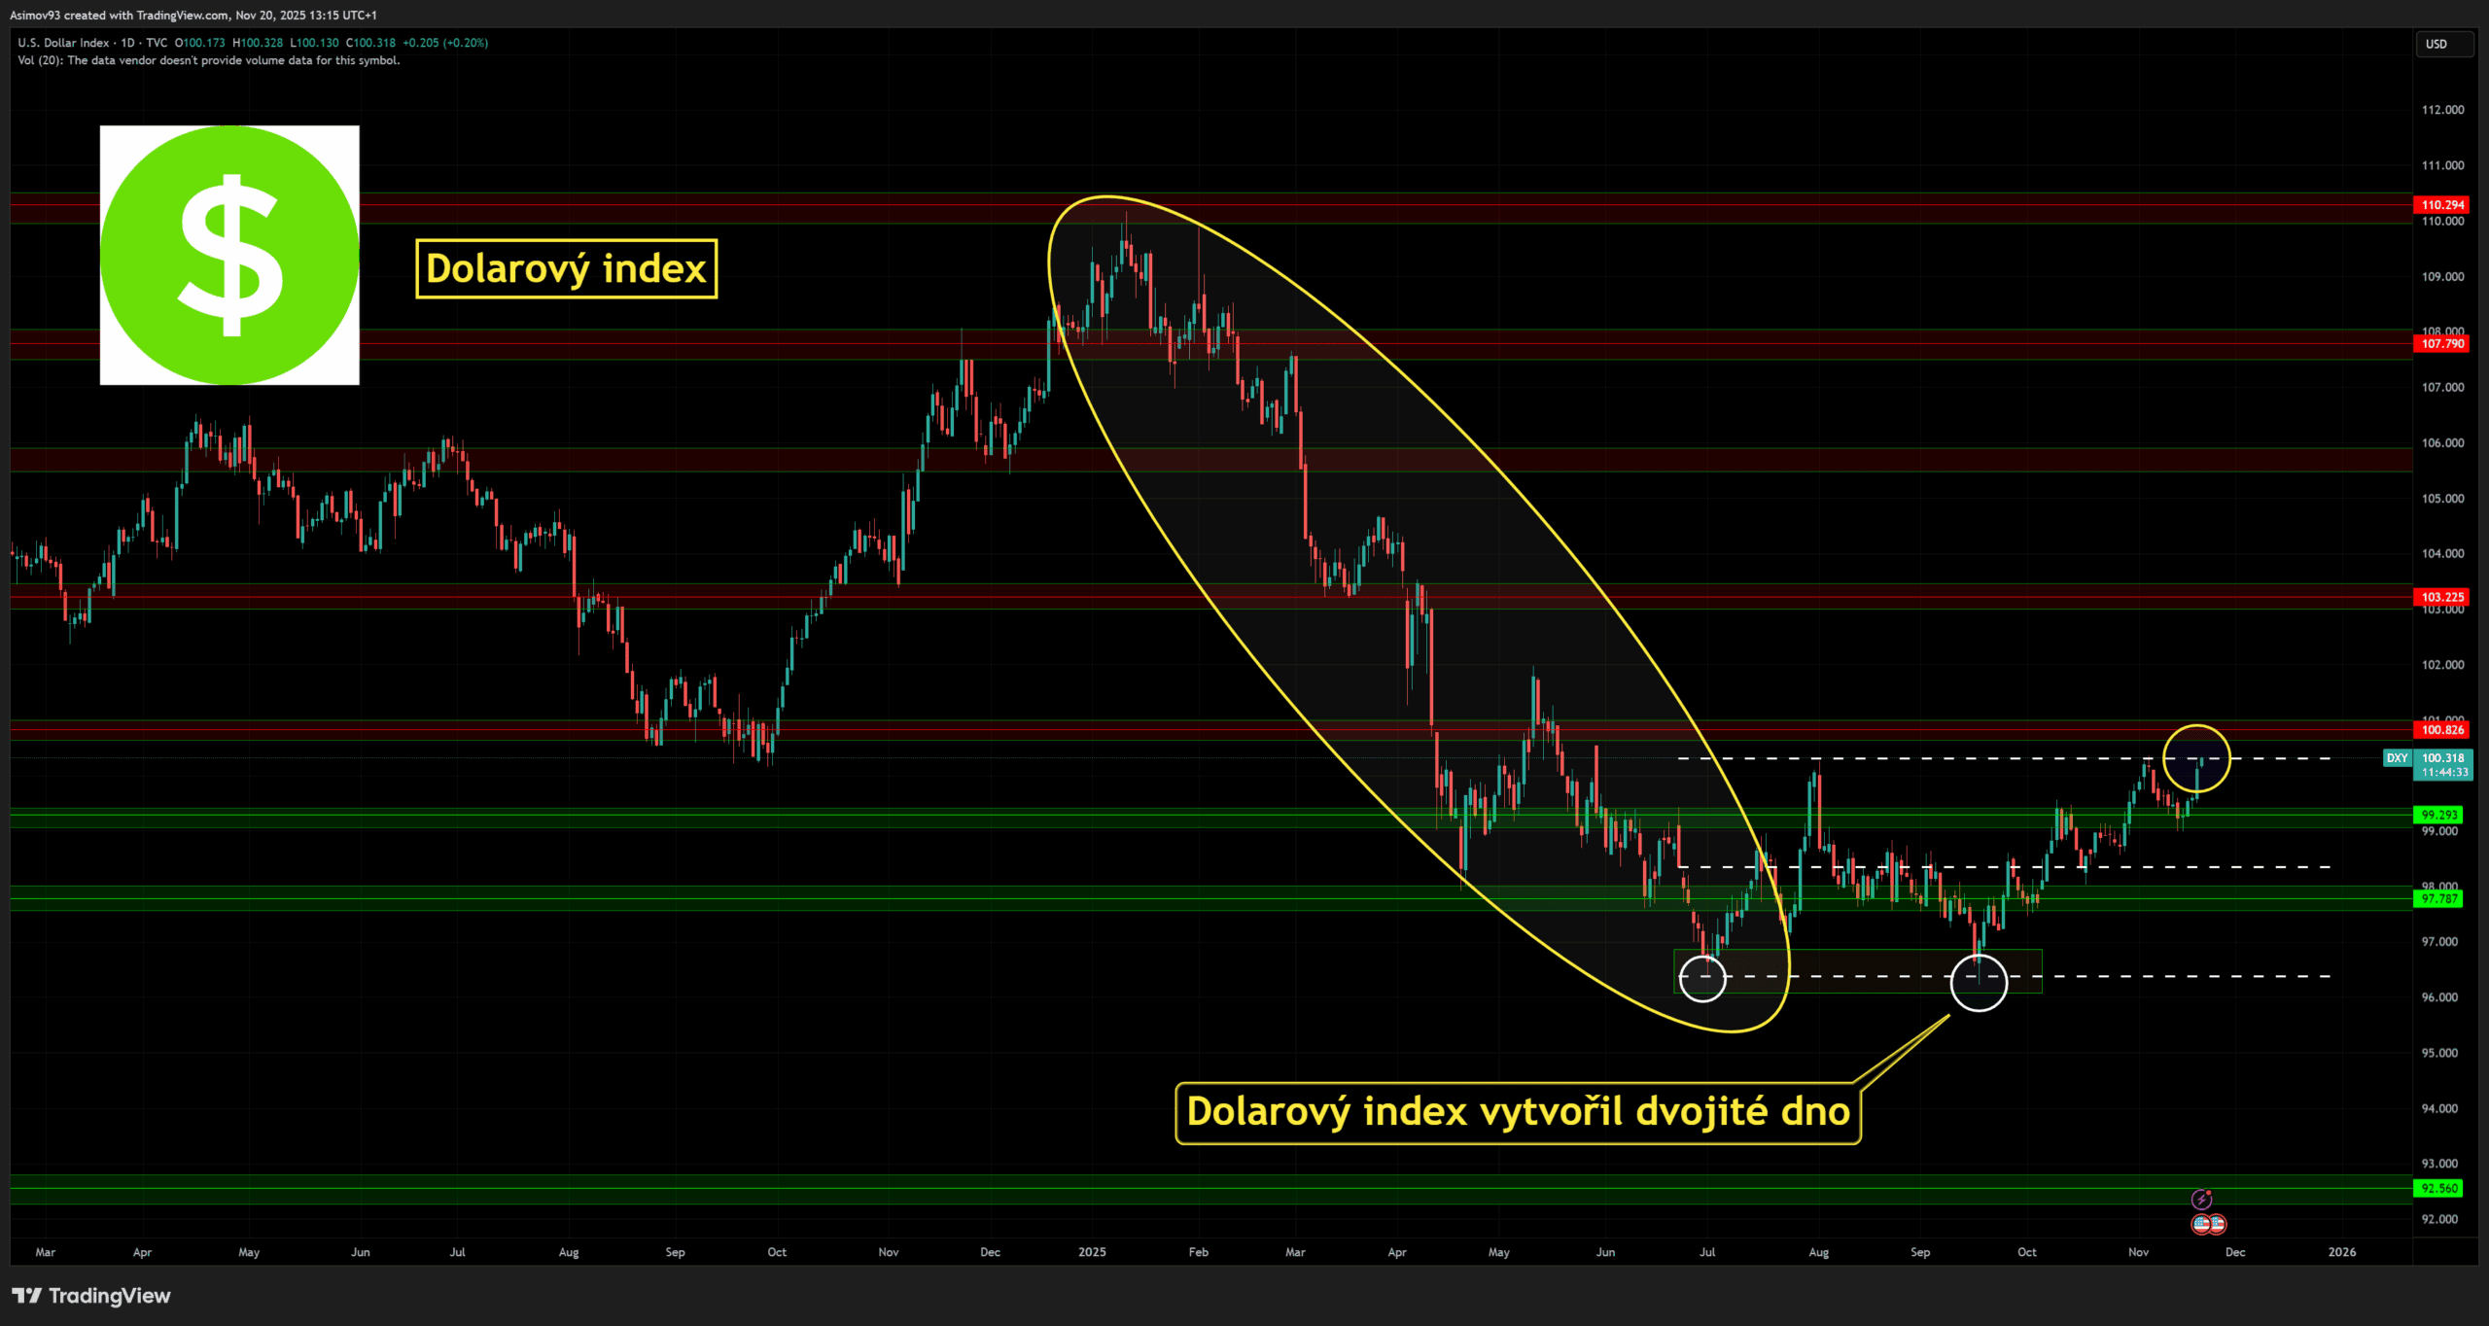Open the leftmost US flag economic event
Image resolution: width=2489 pixels, height=1326 pixels.
pos(2202,1224)
